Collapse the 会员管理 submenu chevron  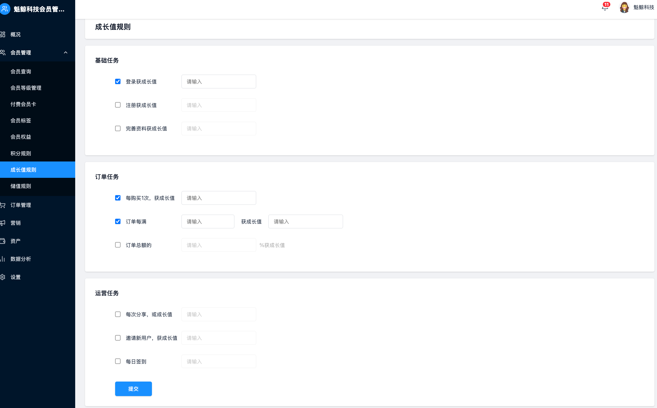pyautogui.click(x=66, y=53)
